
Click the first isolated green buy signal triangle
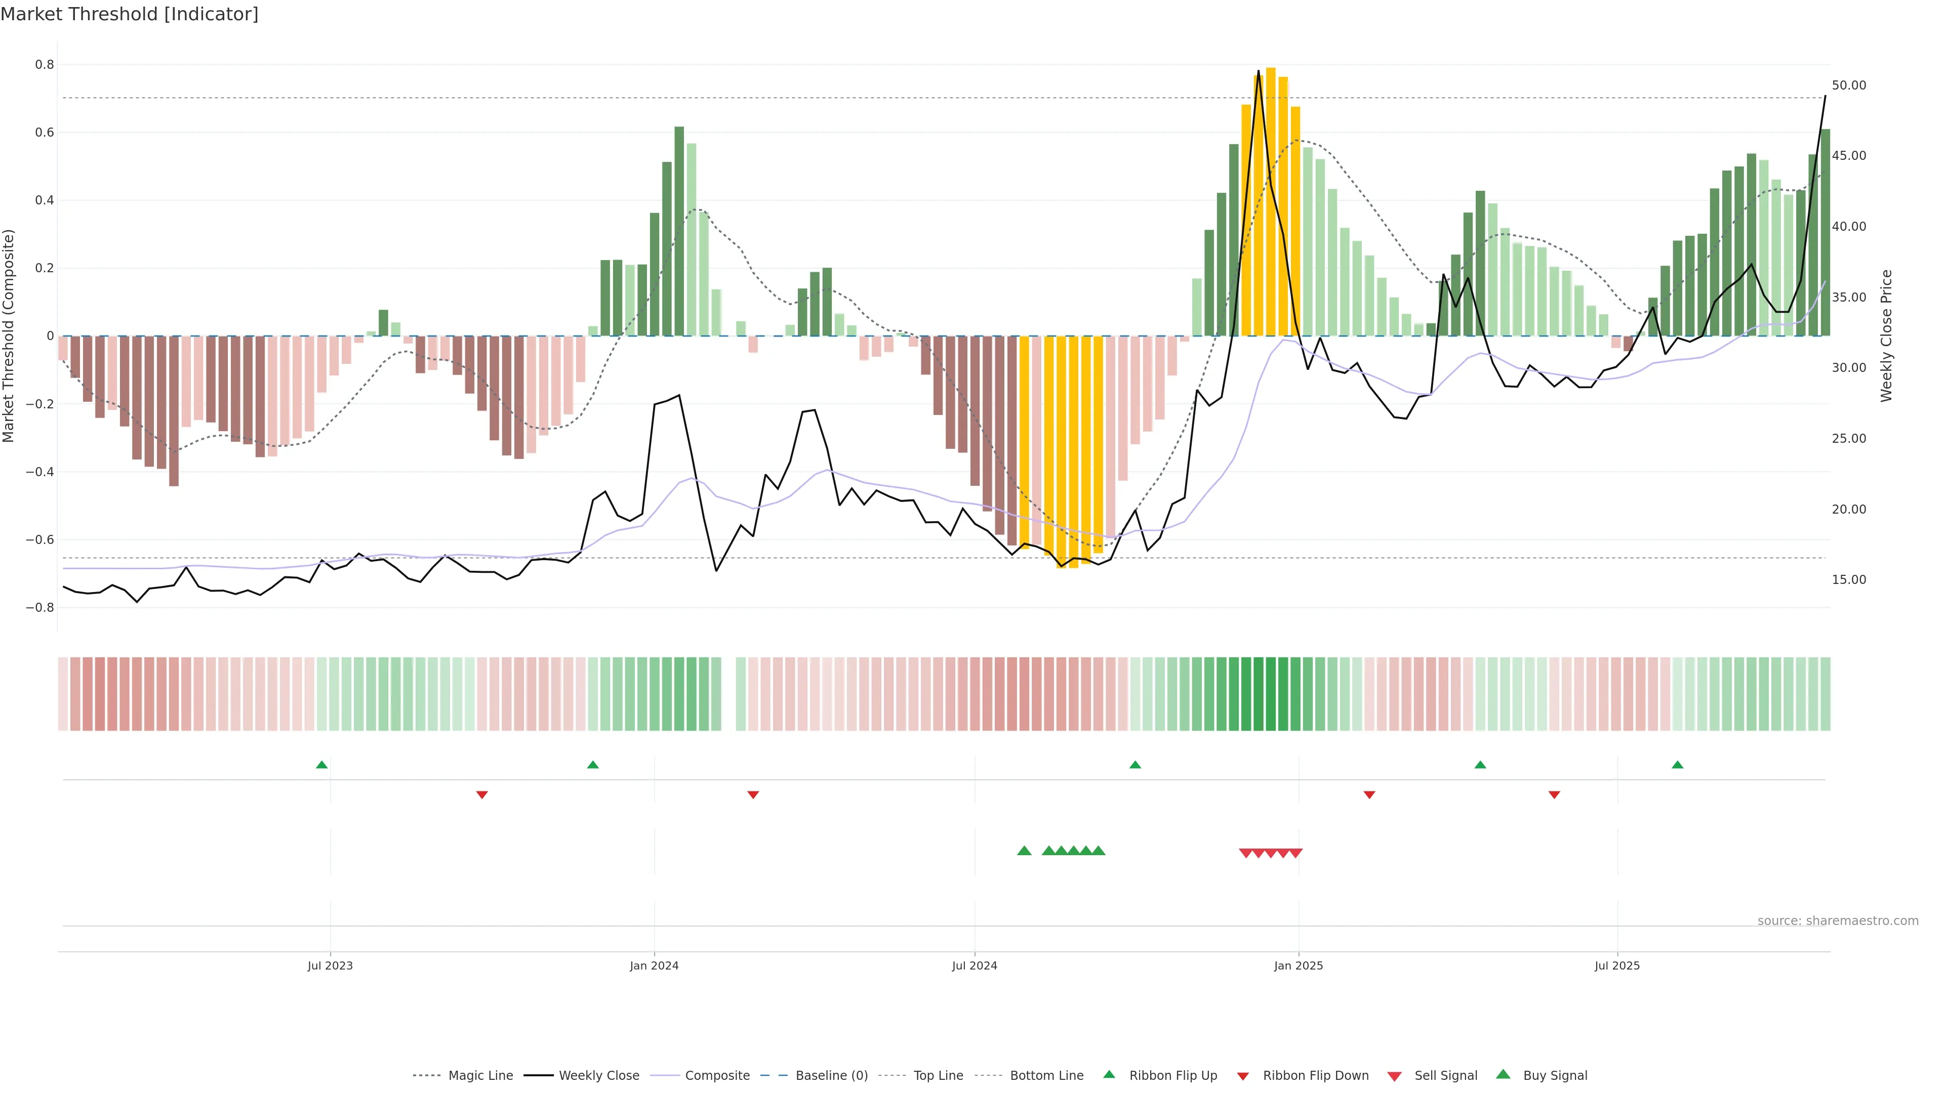pyautogui.click(x=1024, y=851)
